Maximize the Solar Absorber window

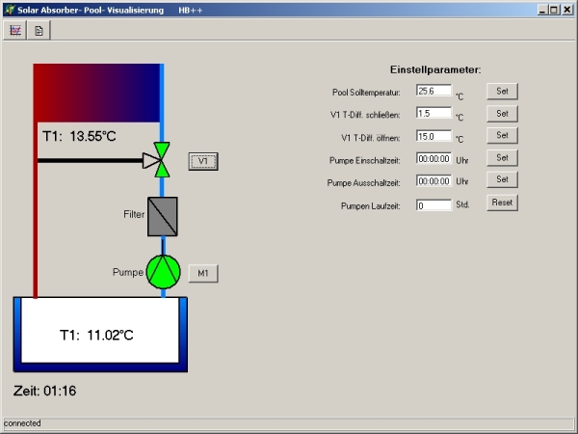pyautogui.click(x=553, y=9)
